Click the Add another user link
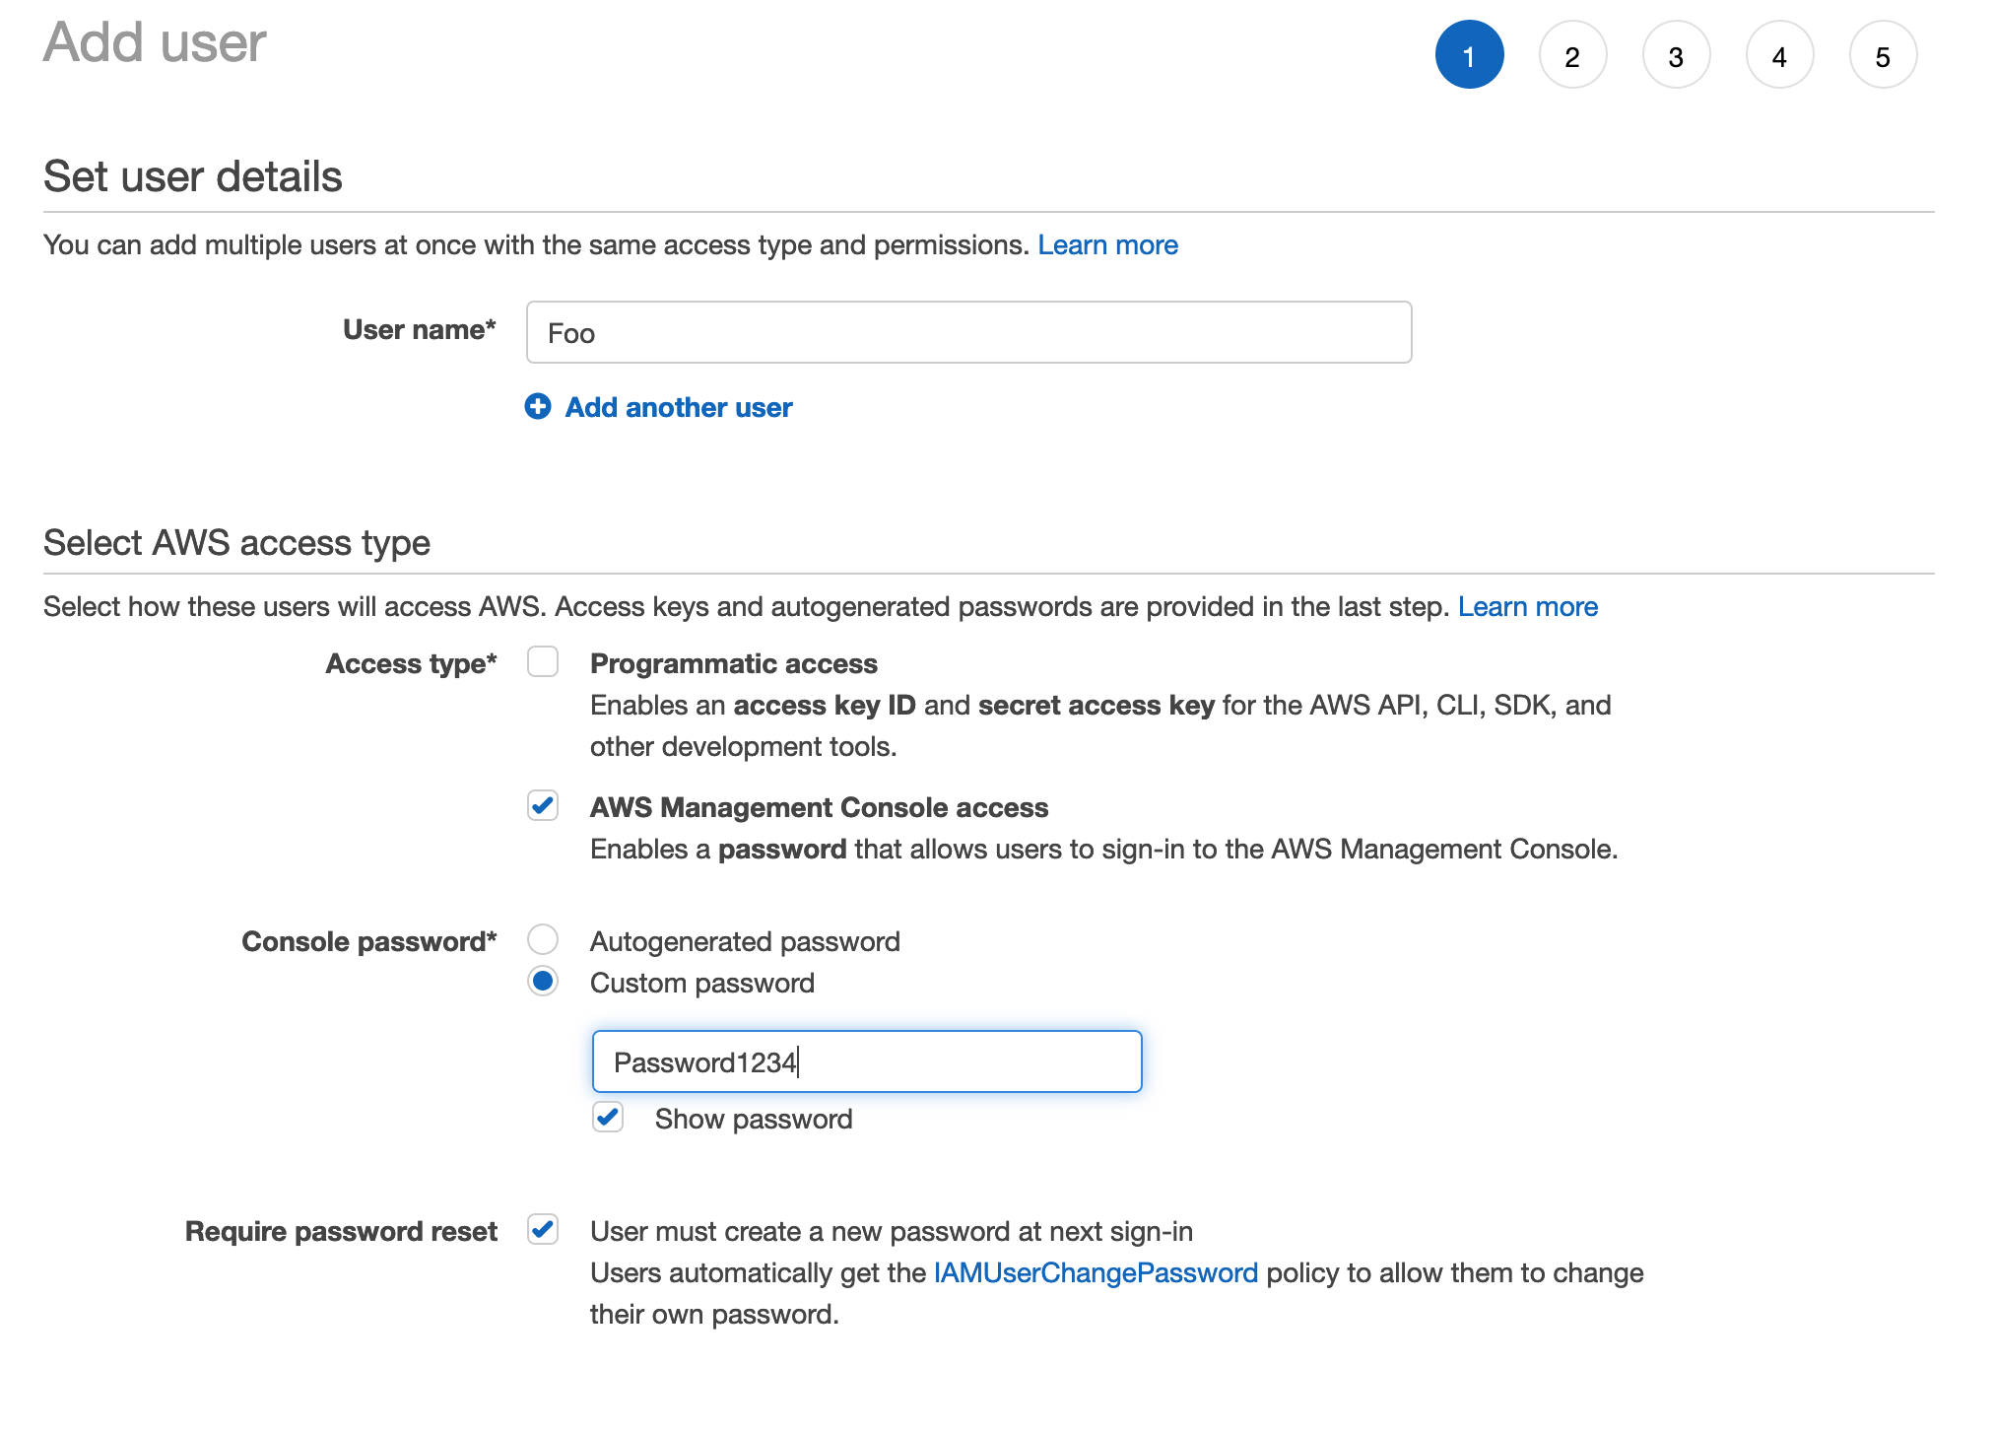 point(679,407)
